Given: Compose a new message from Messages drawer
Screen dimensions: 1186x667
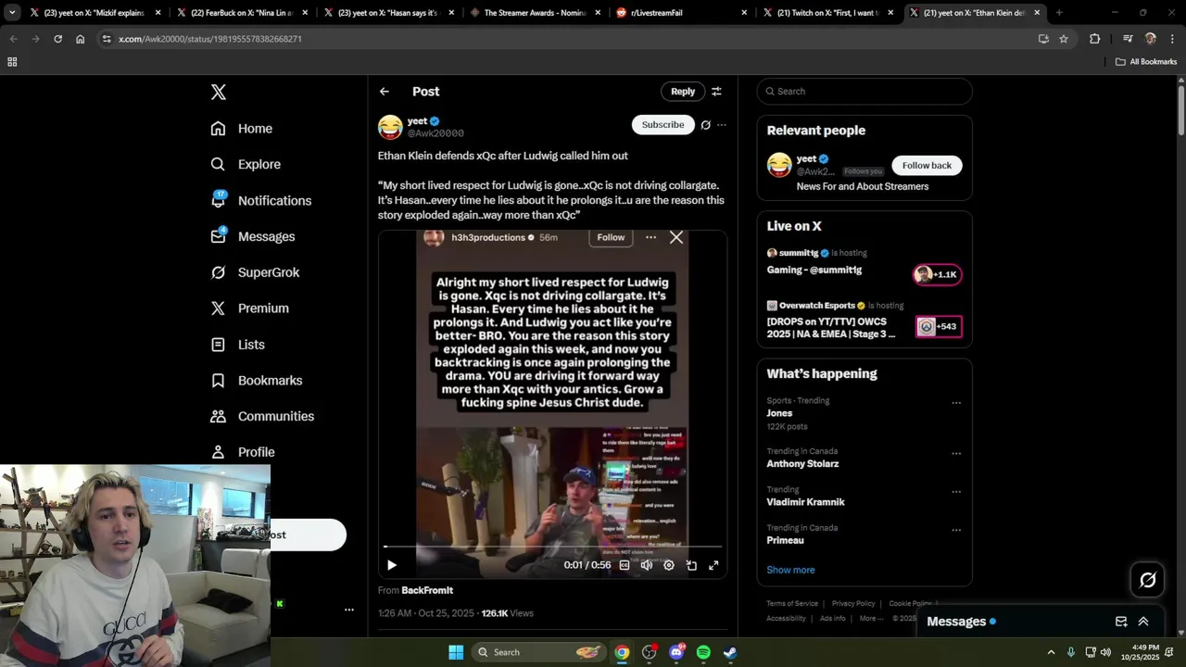Looking at the screenshot, I should 1121,622.
